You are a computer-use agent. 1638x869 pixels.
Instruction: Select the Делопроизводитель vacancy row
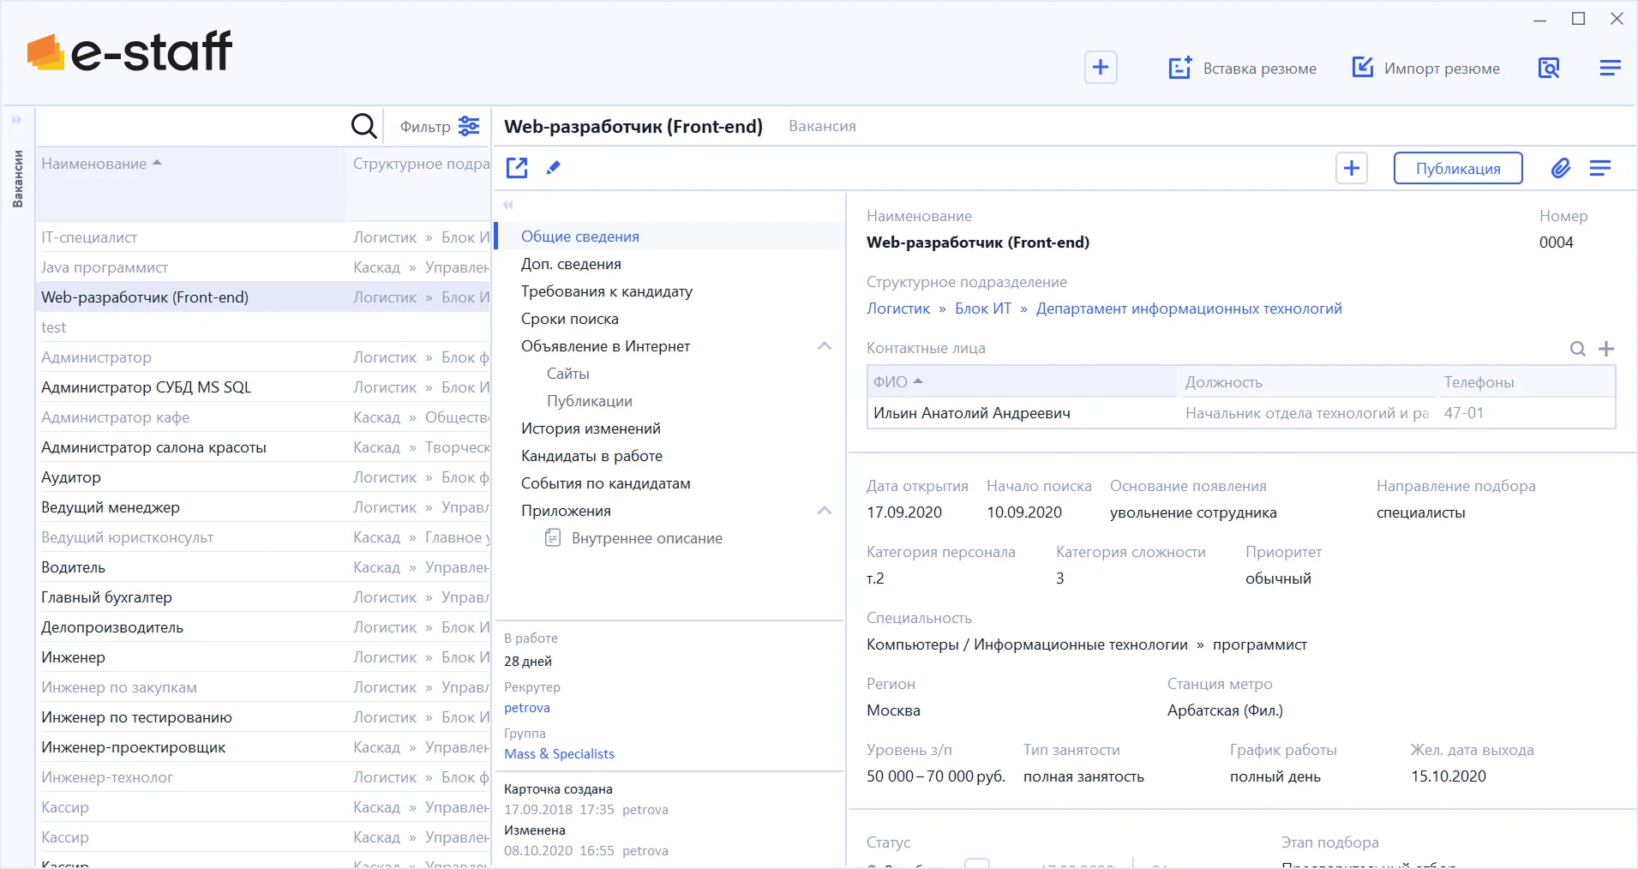click(263, 627)
